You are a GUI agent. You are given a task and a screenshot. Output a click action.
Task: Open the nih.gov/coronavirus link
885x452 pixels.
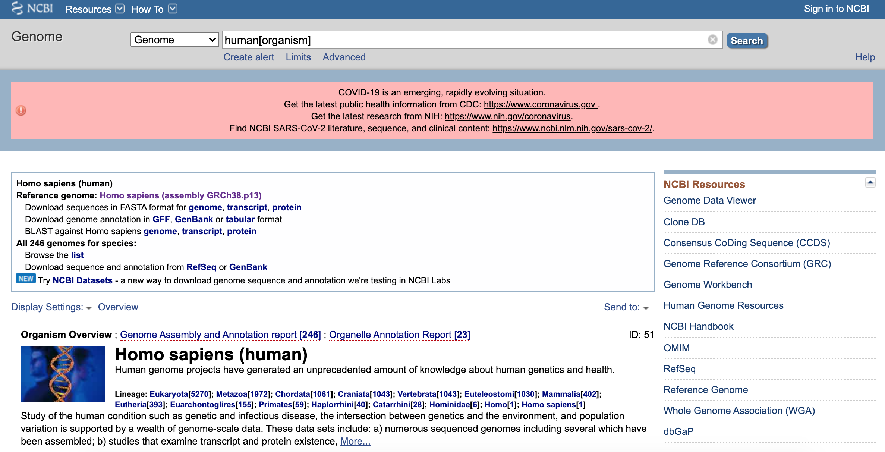click(x=507, y=116)
